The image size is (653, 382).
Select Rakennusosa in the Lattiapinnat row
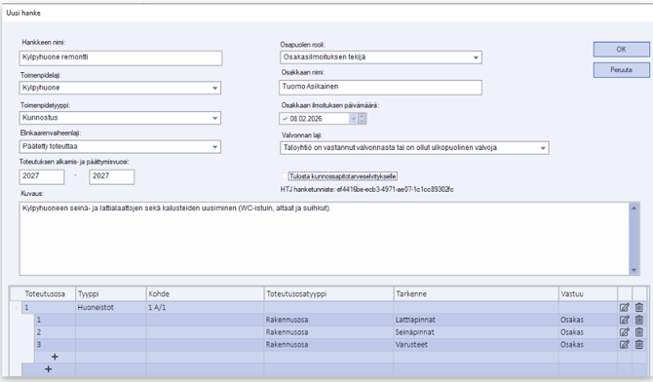click(329, 320)
